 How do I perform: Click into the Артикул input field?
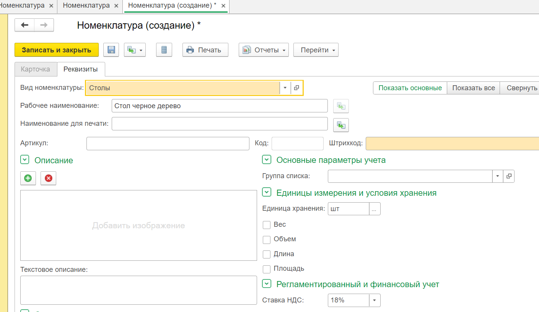(x=168, y=144)
